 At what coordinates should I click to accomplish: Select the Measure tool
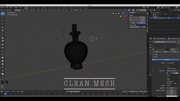point(3,38)
